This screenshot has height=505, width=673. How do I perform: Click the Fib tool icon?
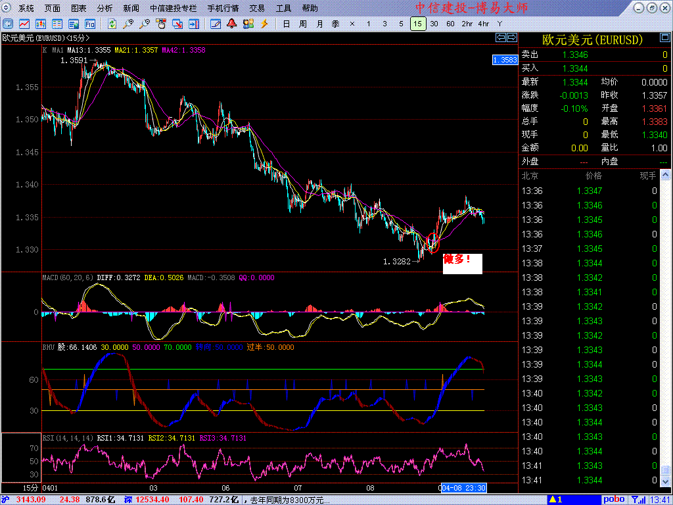coord(89,24)
